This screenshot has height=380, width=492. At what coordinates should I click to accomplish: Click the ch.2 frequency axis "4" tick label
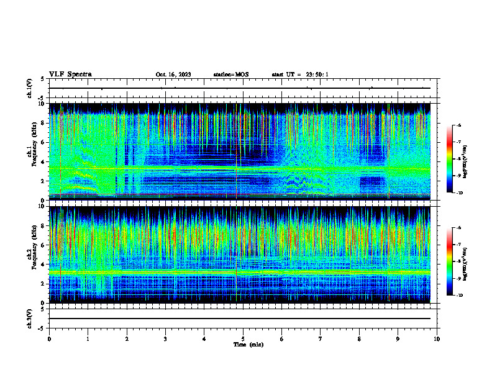(x=43, y=265)
